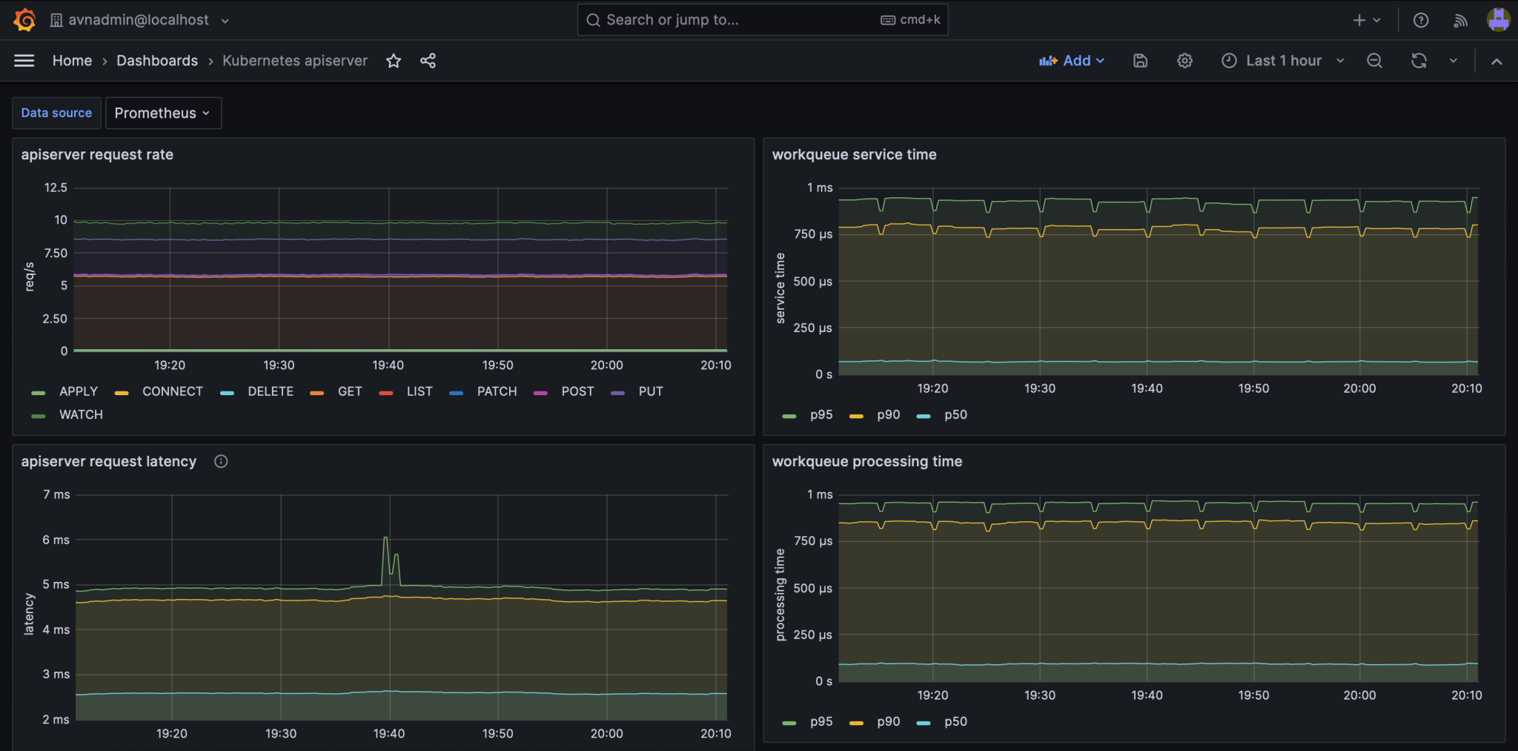The width and height of the screenshot is (1518, 751).
Task: Star the Kubernetes apiserver dashboard
Action: coord(394,61)
